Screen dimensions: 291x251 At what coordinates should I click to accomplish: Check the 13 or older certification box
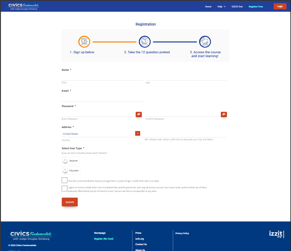click(64, 180)
